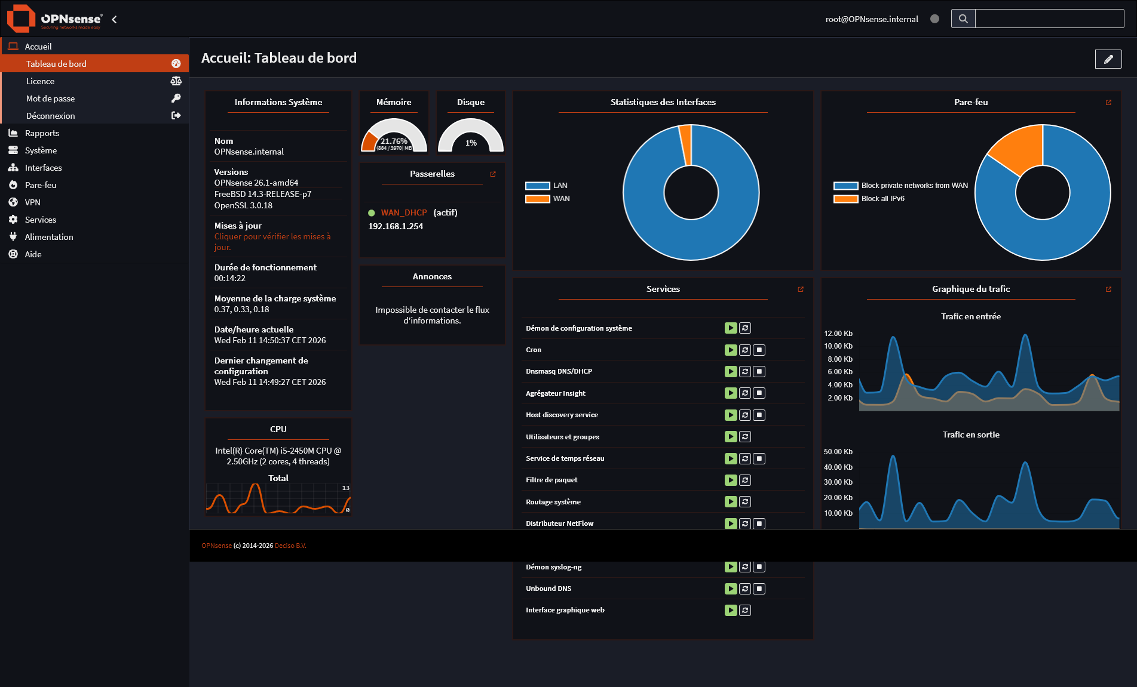1137x687 pixels.
Task: Stop the Unbound DNS service
Action: click(759, 589)
